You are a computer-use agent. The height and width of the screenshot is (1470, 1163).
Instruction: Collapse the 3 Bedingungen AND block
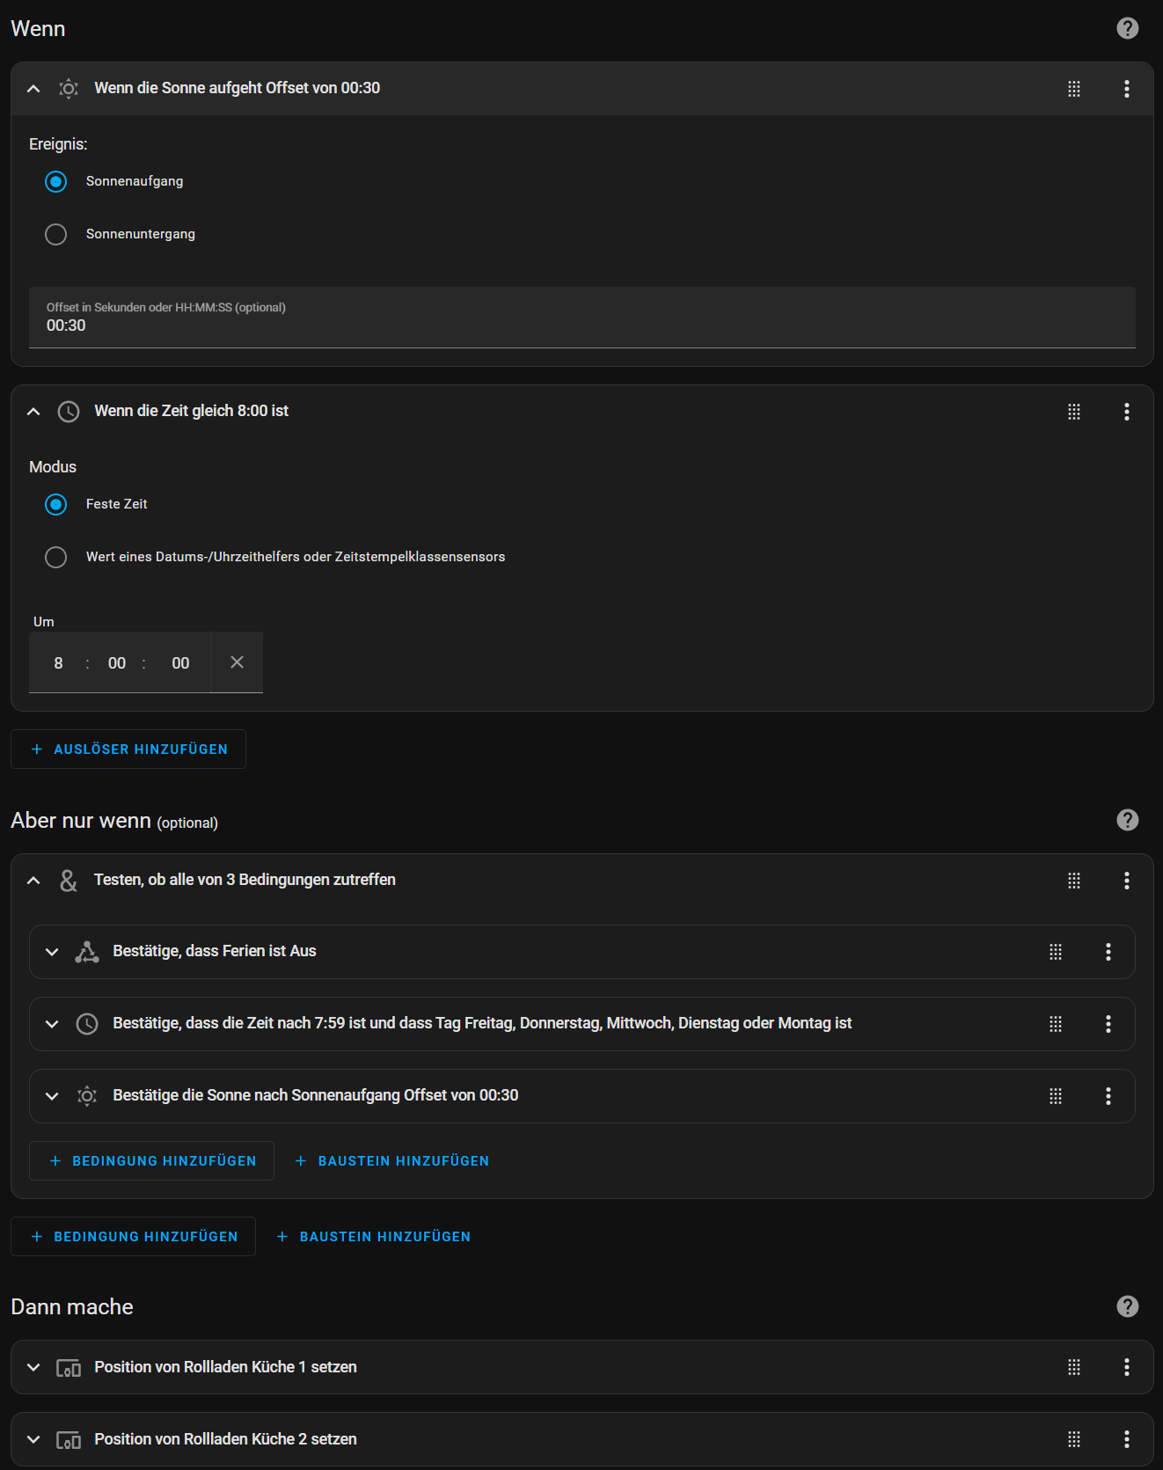33,881
